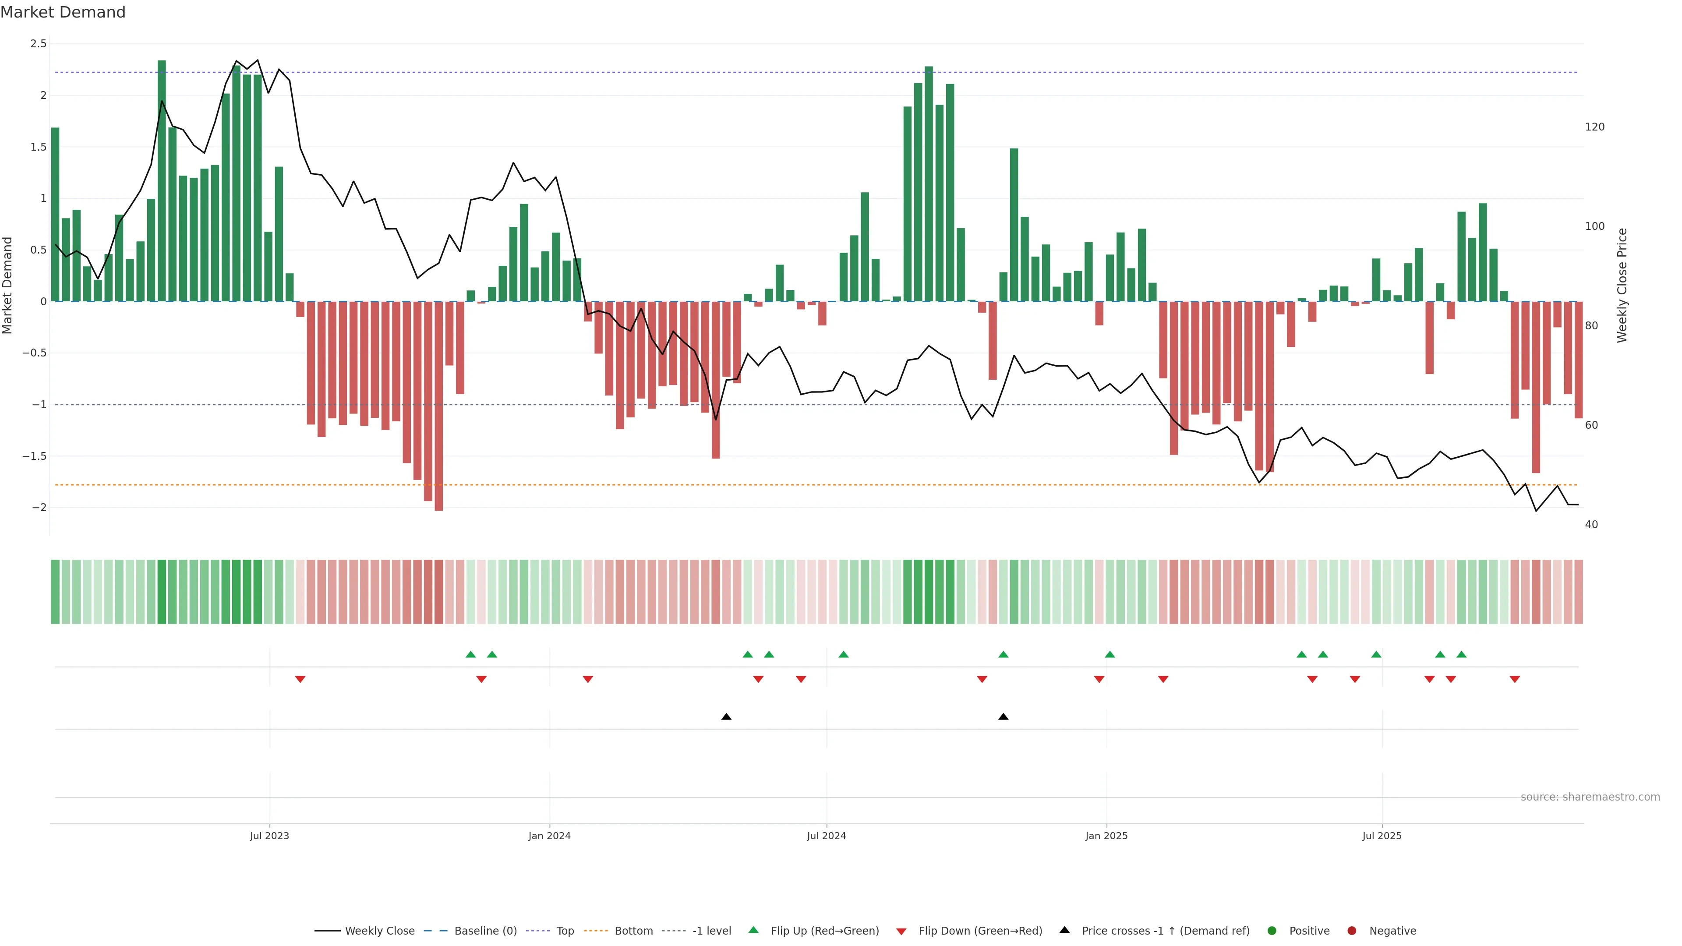Click the Positive green circle legend icon
1682x946 pixels.
1271,931
